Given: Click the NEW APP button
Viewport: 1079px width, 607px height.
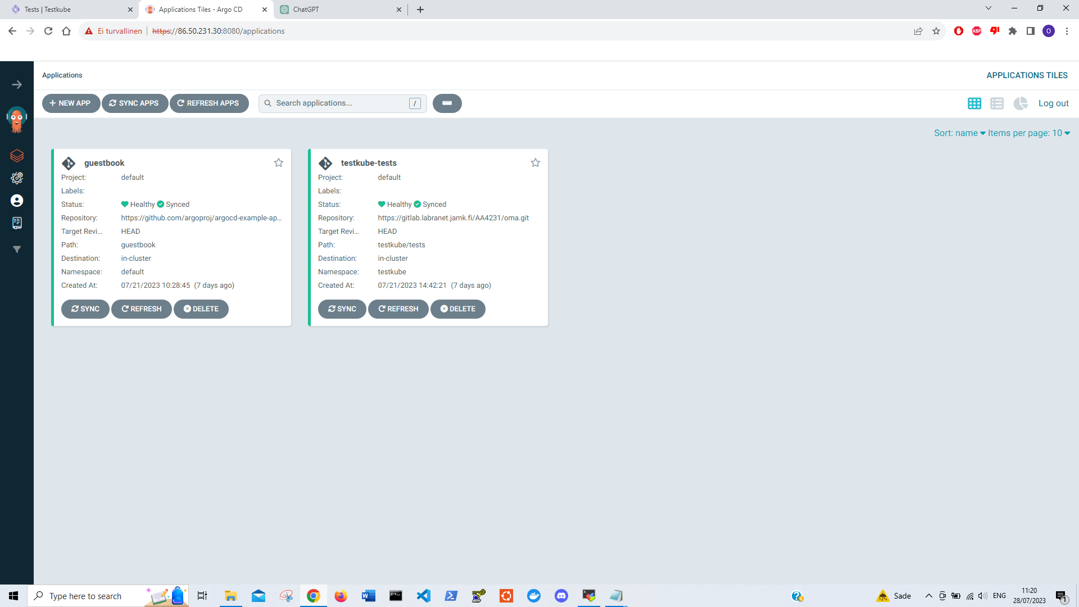Looking at the screenshot, I should (72, 103).
